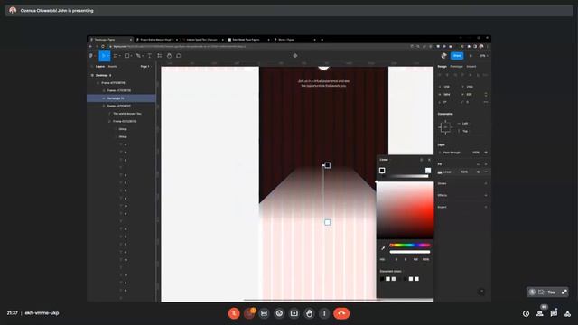Select the Frame tool in Figma toolbar
Image resolution: width=578 pixels, height=325 pixels.
point(117,56)
